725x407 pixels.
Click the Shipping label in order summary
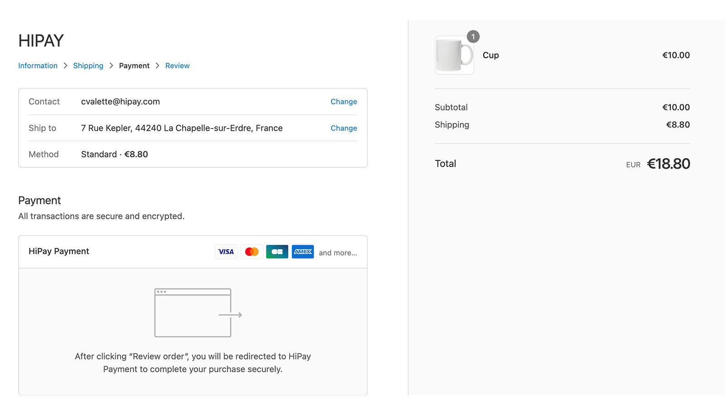[452, 125]
